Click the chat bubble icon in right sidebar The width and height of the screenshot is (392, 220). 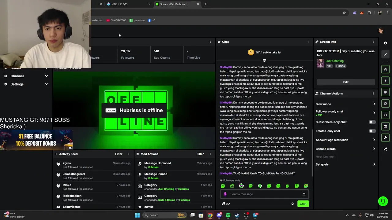click(x=385, y=104)
